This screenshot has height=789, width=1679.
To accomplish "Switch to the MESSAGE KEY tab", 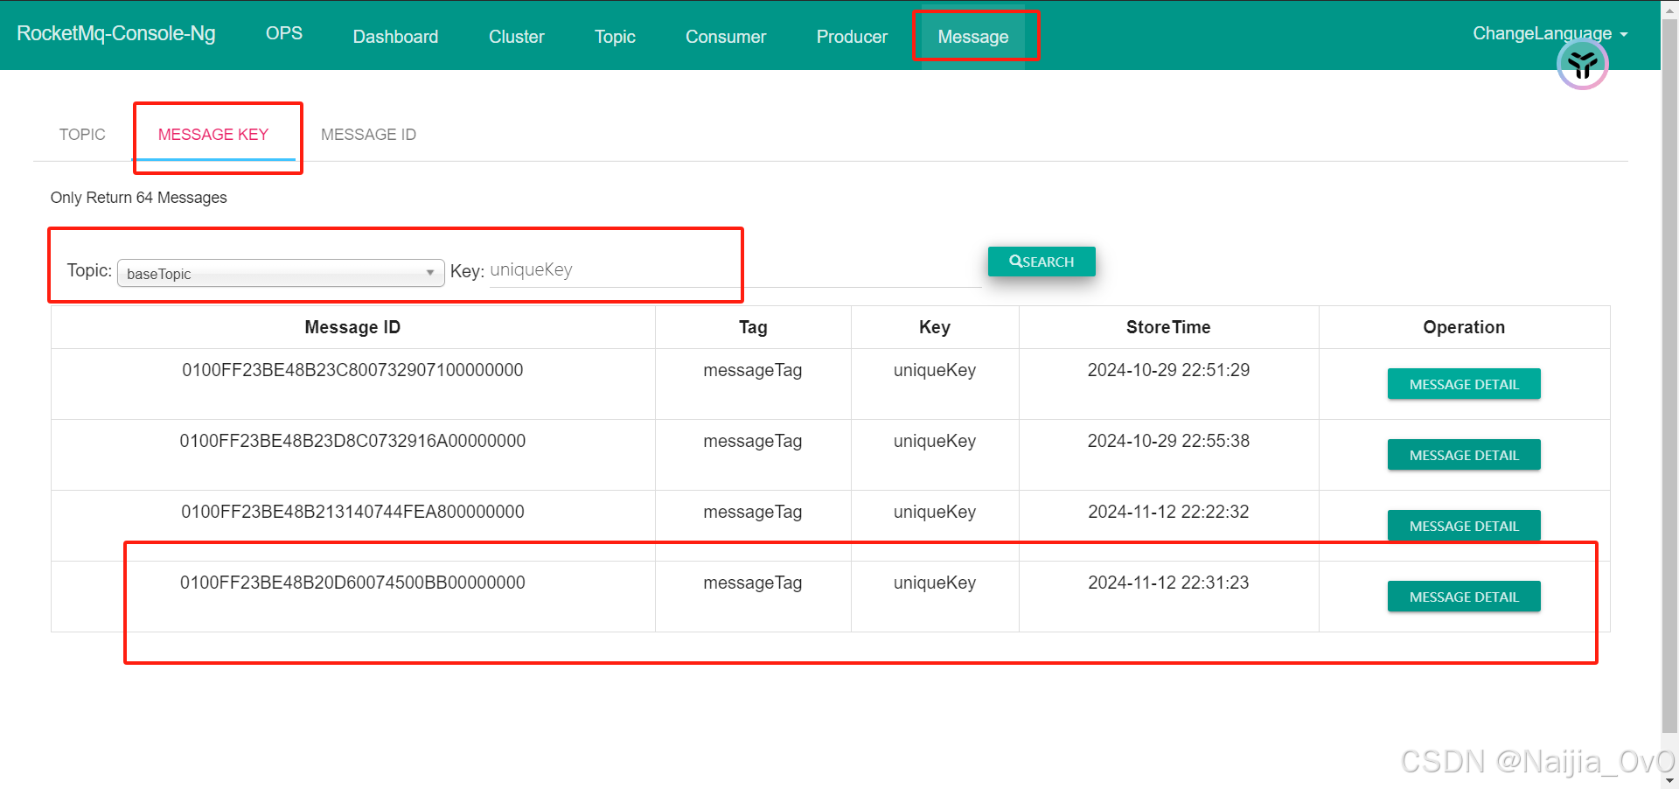I will click(x=213, y=135).
